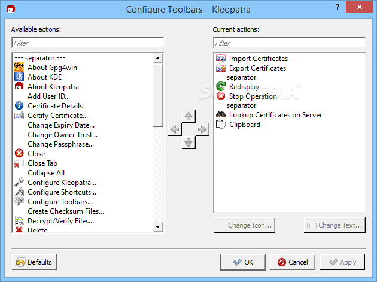
Task: Click the Configure Kleopatra wrench icon
Action: point(19,182)
